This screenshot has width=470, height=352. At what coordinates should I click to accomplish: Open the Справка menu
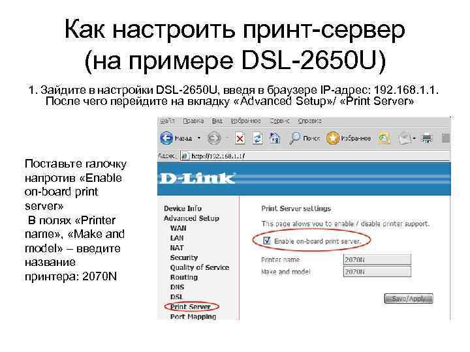(x=310, y=121)
